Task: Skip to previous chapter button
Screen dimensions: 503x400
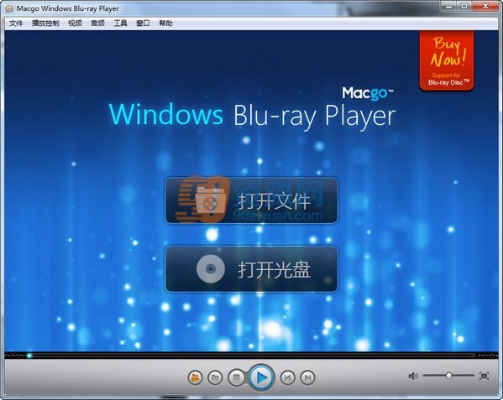Action: [287, 378]
